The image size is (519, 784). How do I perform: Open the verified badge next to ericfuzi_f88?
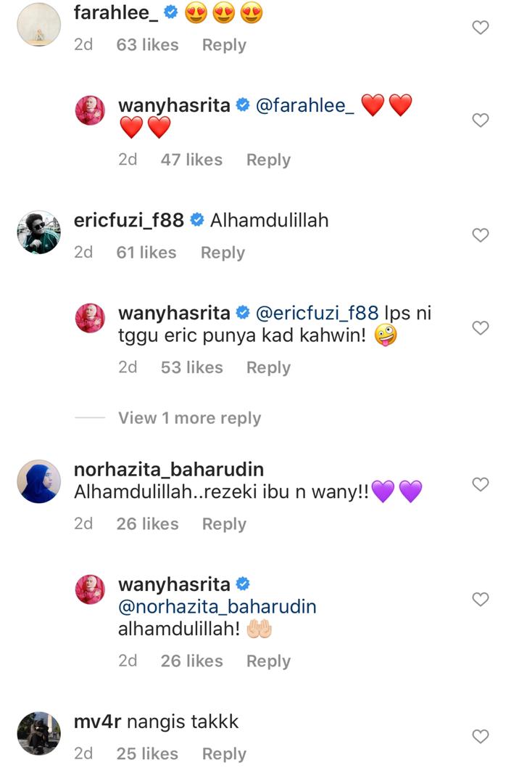[198, 220]
